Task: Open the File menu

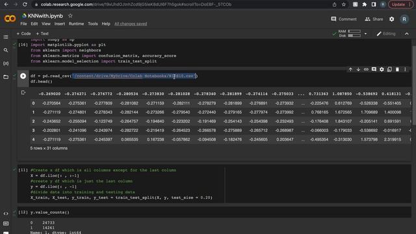Action: tap(23, 24)
